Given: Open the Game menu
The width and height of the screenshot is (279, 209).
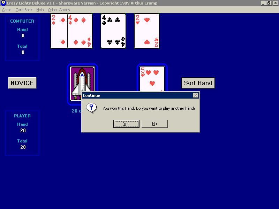Looking at the screenshot, I should [6, 10].
